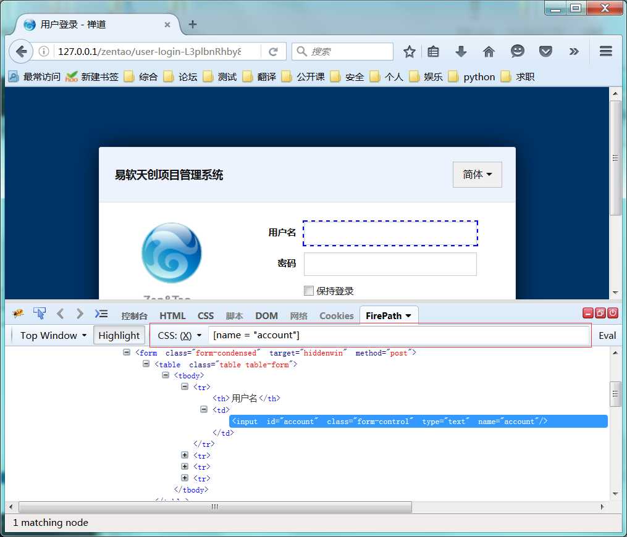
Task: Switch to the HTML tab
Action: (x=172, y=315)
